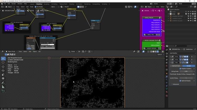Open the Render properties tab
This screenshot has width=197, height=110.
[167, 53]
